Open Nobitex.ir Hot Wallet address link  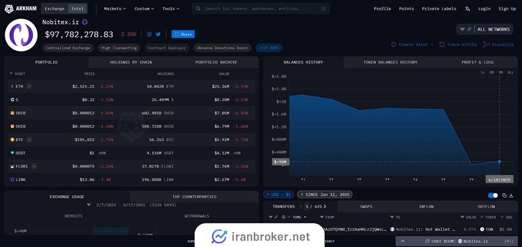423,230
